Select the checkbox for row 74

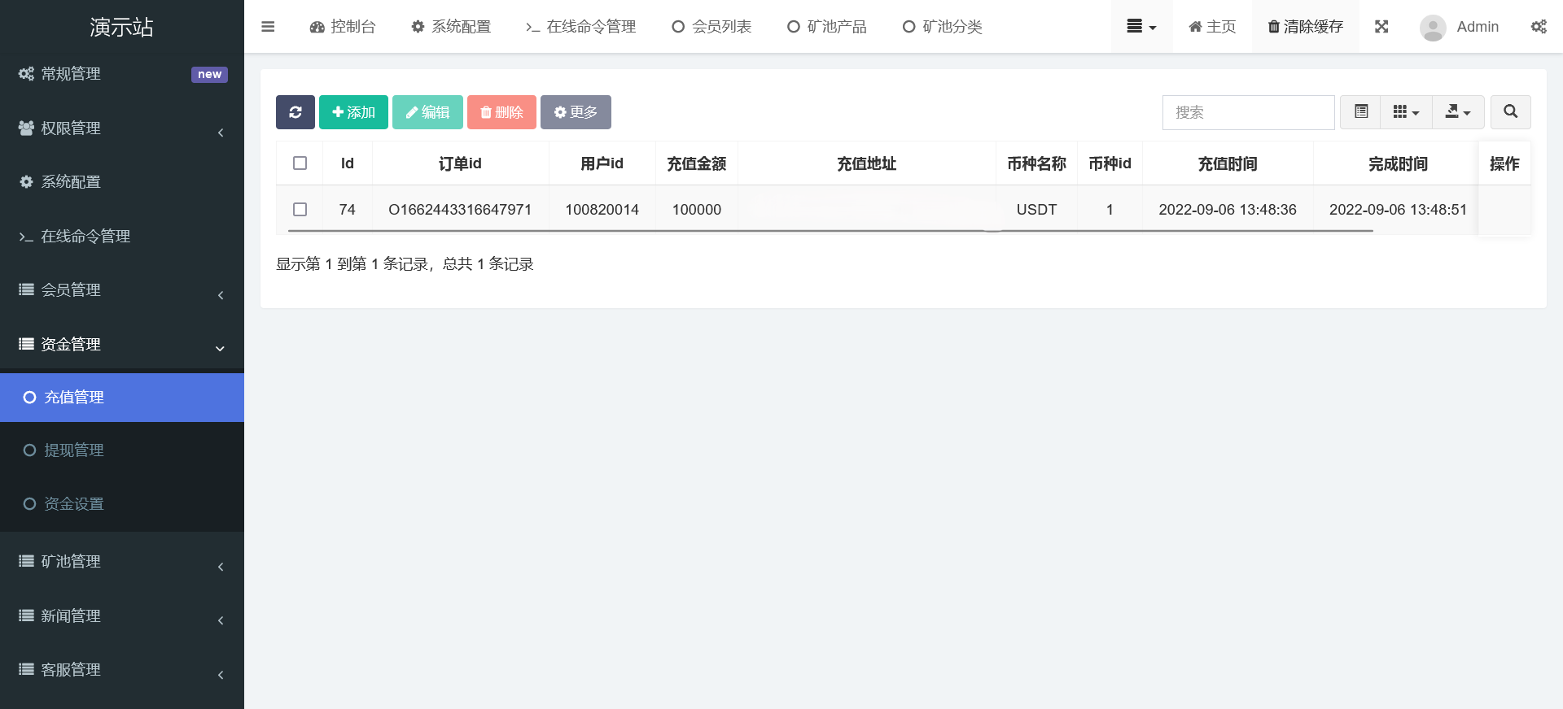(x=300, y=210)
